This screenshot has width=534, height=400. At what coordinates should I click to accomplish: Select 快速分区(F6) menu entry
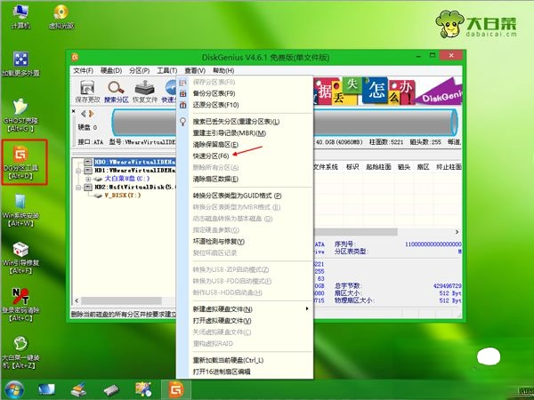(245, 156)
